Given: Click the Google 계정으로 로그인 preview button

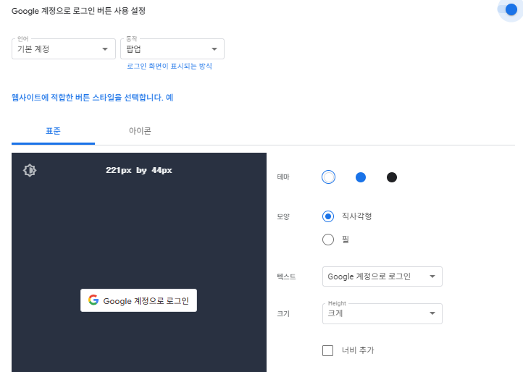Looking at the screenshot, I should (138, 300).
